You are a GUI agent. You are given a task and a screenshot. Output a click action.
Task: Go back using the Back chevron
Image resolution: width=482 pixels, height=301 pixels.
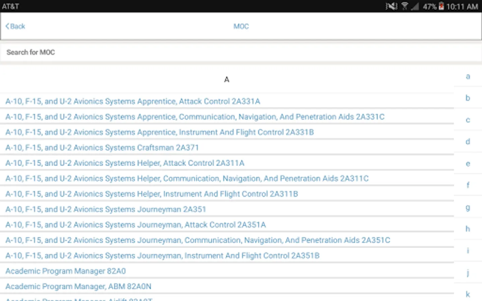tap(15, 26)
